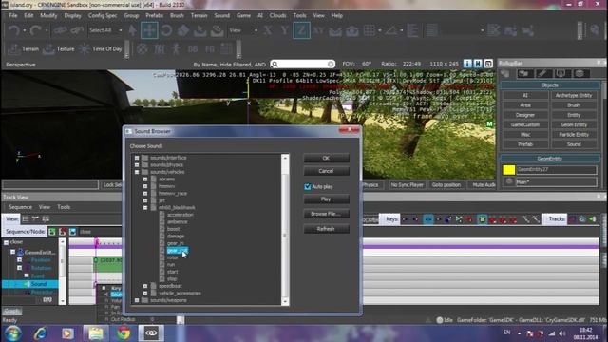The width and height of the screenshot is (608, 342).
Task: Open the Terrain editor button
Action: (x=24, y=48)
